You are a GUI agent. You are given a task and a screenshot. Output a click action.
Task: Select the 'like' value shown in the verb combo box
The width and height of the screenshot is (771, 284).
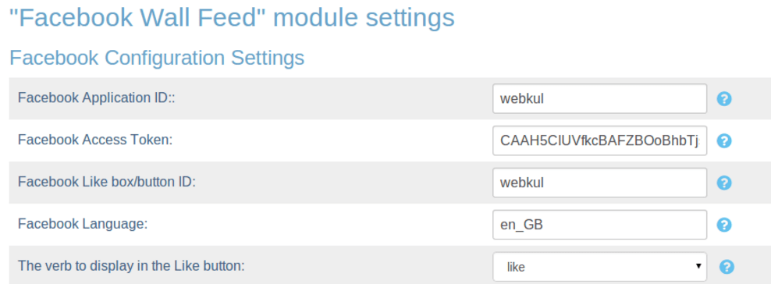pos(516,268)
